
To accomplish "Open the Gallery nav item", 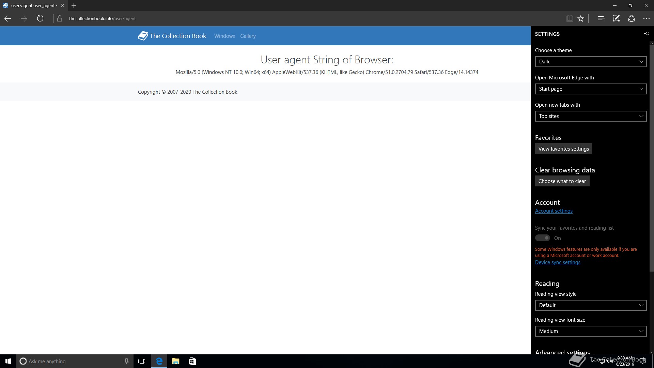I will pos(248,36).
